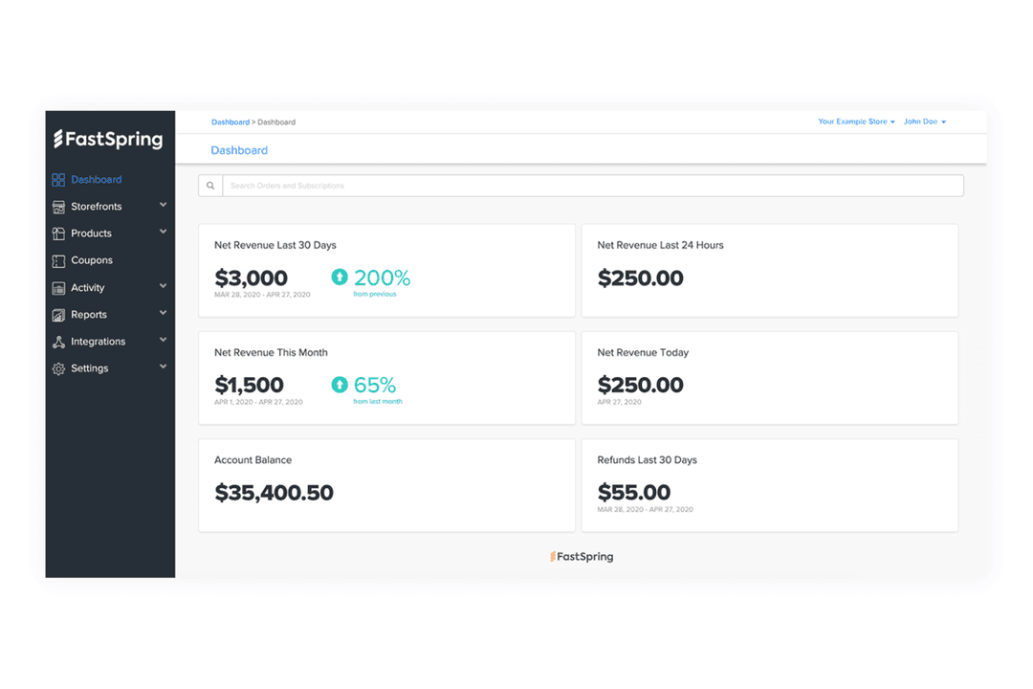This screenshot has width=1033, height=689.
Task: Click the Settings gear icon
Action: (x=58, y=368)
